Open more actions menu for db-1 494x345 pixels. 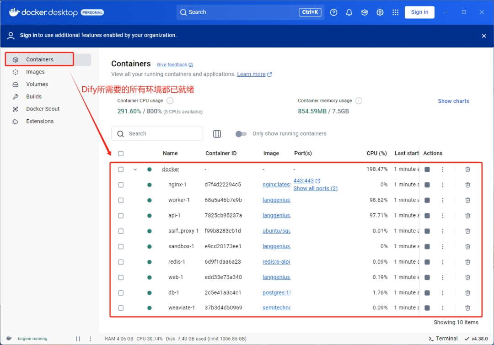(442, 292)
